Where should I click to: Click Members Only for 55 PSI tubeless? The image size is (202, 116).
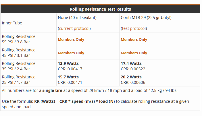point(71,39)
